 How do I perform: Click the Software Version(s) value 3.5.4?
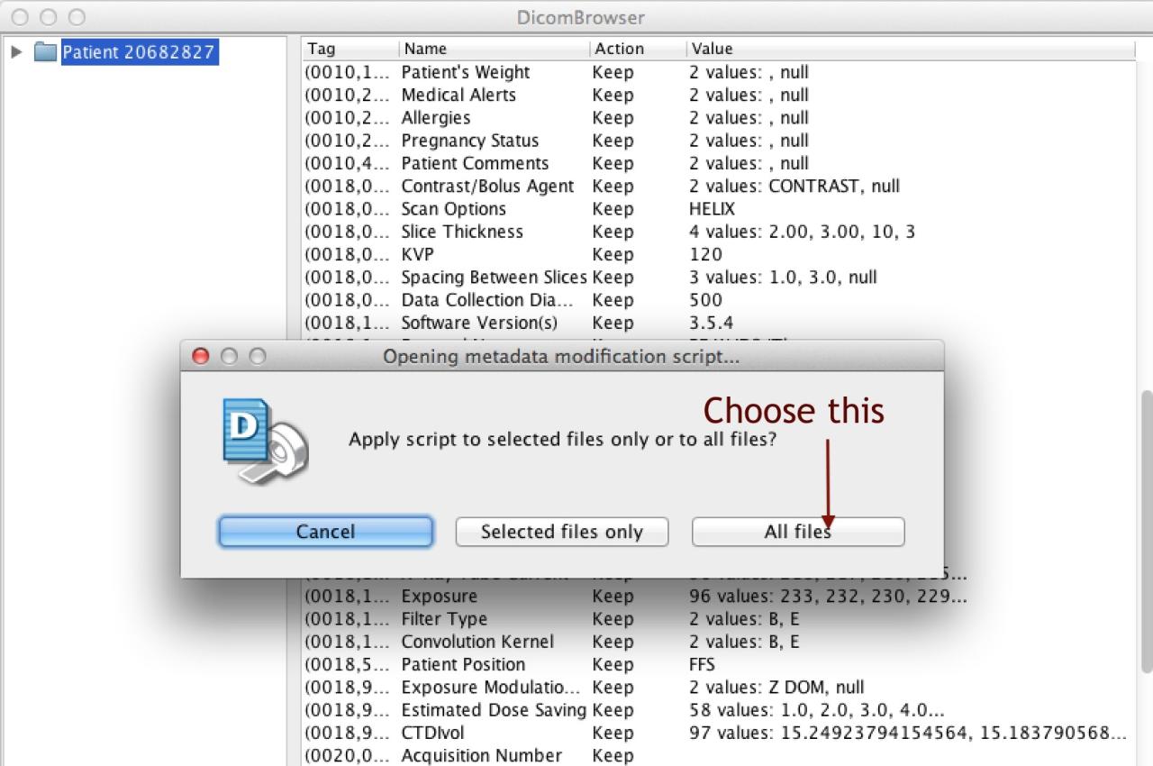click(x=709, y=323)
